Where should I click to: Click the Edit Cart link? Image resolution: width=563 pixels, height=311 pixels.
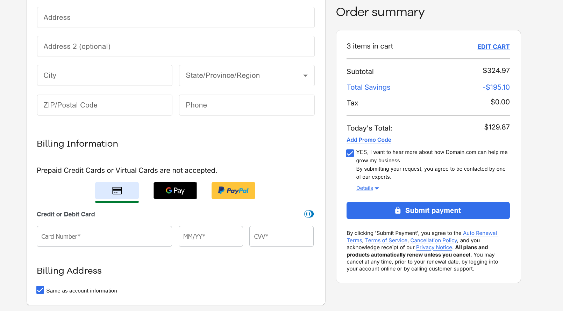pos(493,47)
